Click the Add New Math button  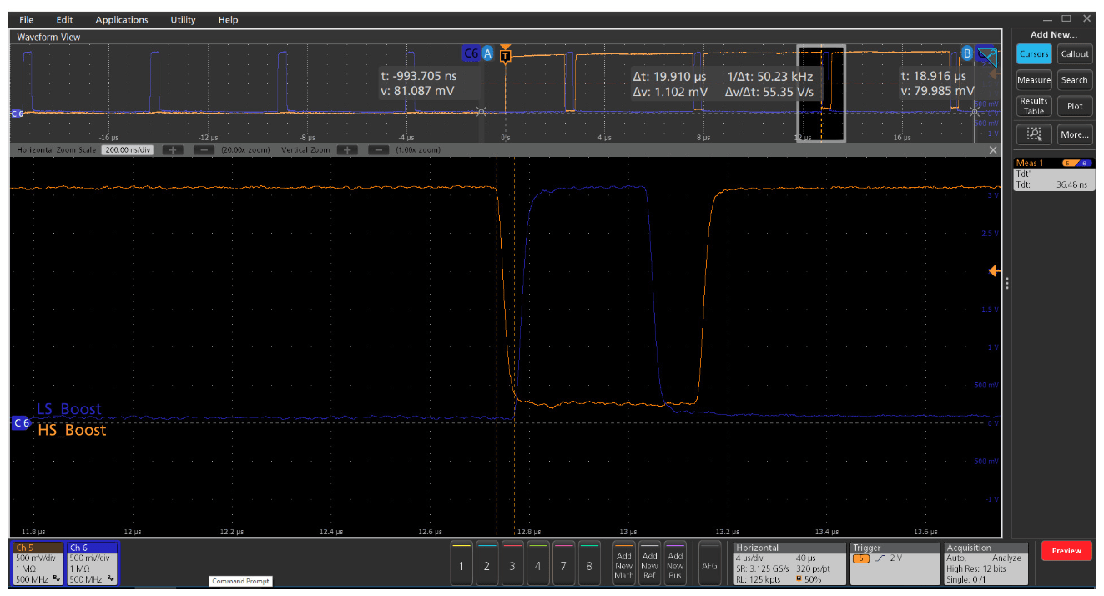tap(623, 565)
